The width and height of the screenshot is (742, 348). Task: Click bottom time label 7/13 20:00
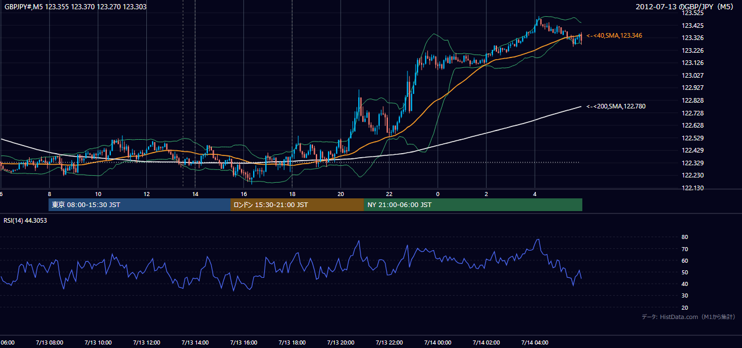pos(341,342)
